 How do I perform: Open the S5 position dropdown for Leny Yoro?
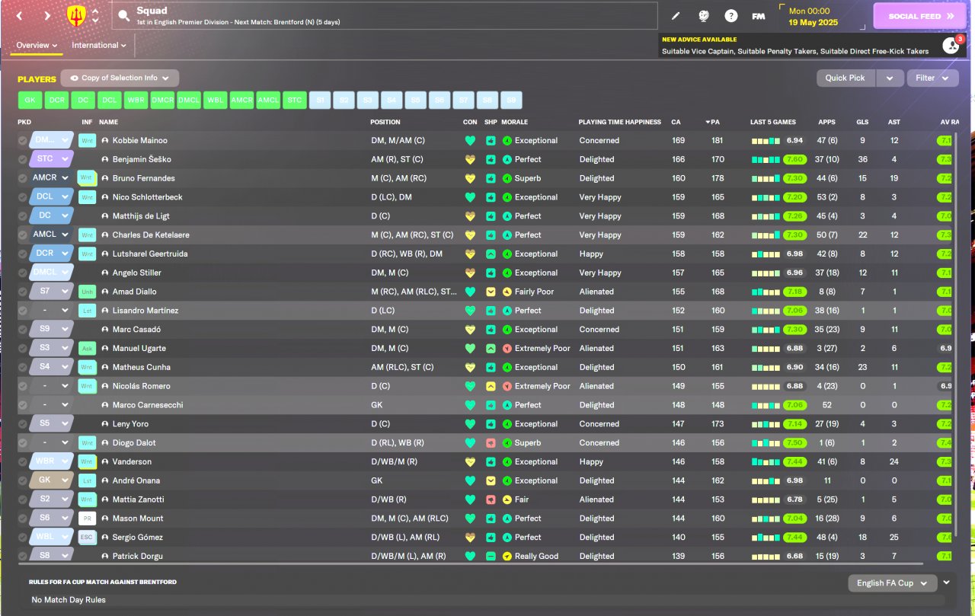[x=51, y=423]
